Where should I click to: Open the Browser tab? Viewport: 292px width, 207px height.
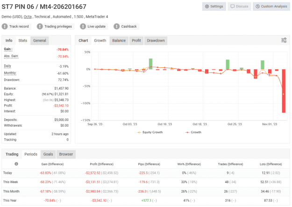[x=66, y=154]
